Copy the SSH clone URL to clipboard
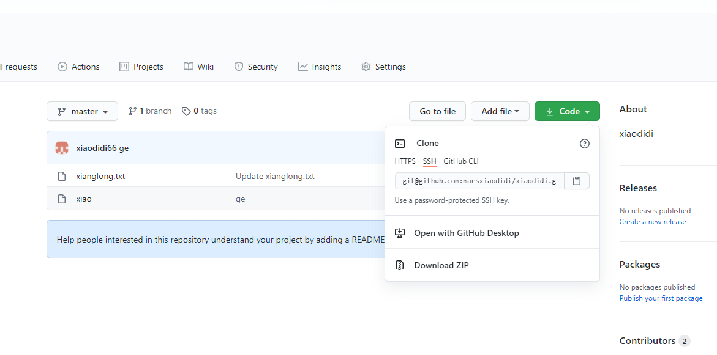This screenshot has height=355, width=717. [x=576, y=181]
